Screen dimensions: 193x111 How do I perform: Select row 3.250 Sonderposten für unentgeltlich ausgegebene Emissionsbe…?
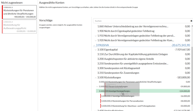pyautogui.click(x=143, y=63)
